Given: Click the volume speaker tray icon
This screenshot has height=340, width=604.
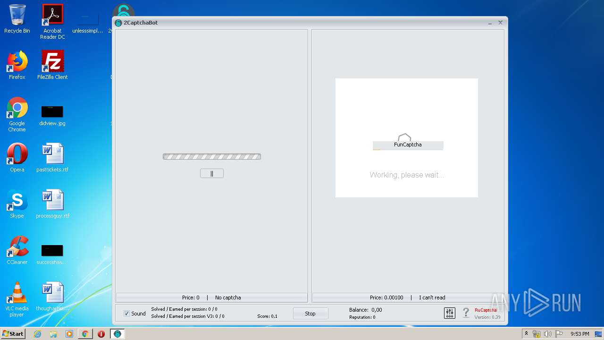Looking at the screenshot, I should [x=548, y=334].
